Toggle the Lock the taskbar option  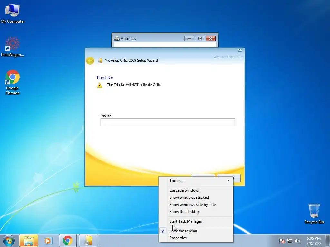(x=196, y=231)
